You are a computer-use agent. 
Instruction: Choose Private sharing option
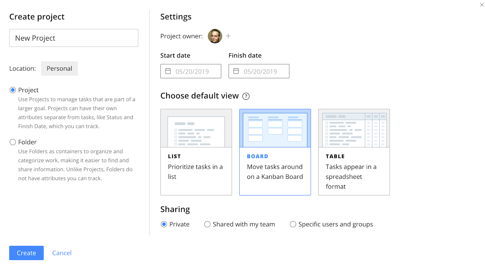pos(164,224)
